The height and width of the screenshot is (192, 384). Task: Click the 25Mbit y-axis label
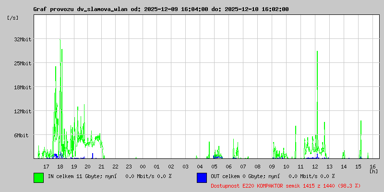tap(23, 63)
